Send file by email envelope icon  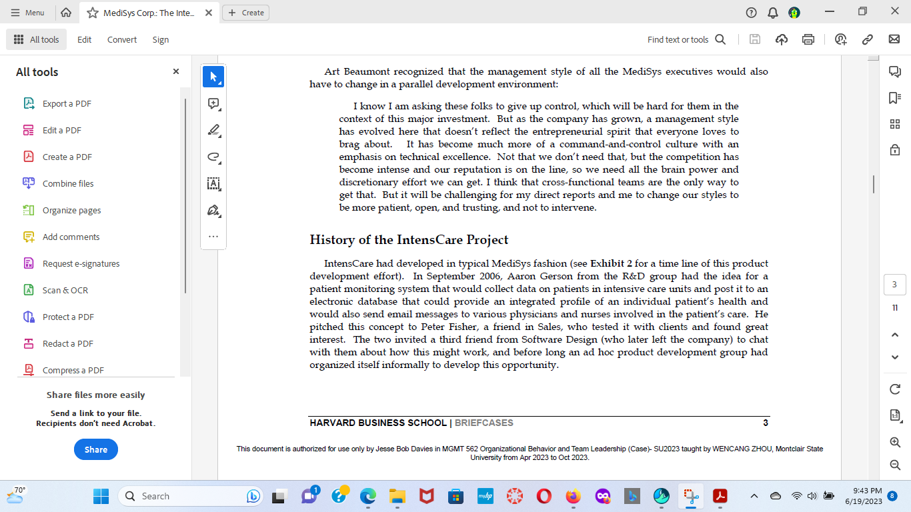point(894,39)
